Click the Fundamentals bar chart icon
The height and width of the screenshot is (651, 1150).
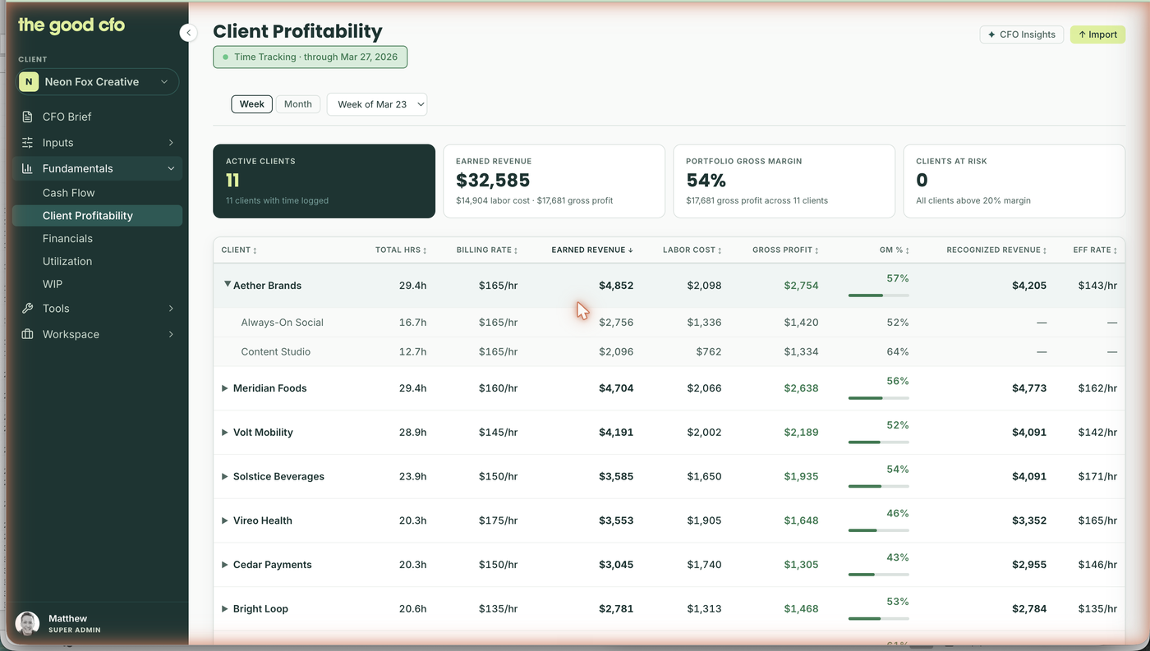point(27,168)
